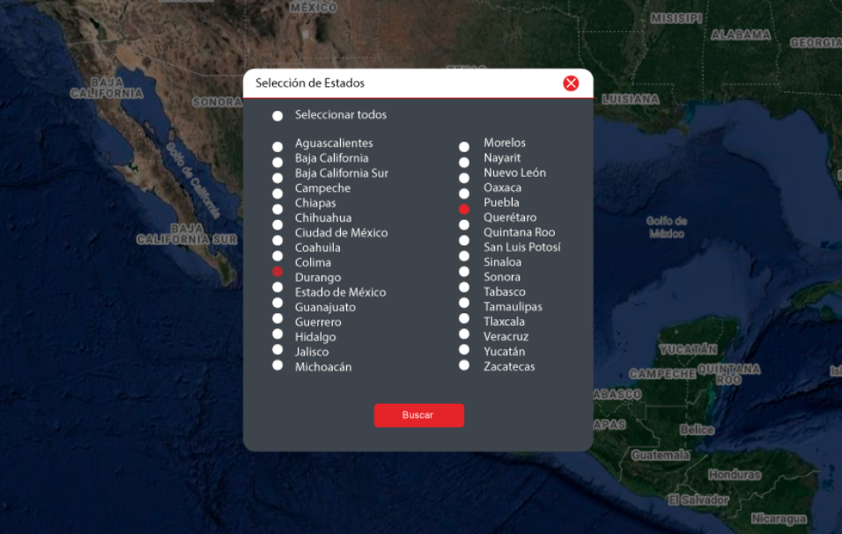This screenshot has width=842, height=534.
Task: Select the Aguascalientes state option
Action: pos(277,146)
